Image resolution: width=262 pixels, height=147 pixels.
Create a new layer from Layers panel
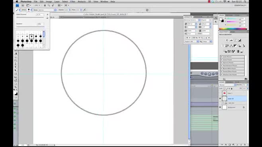(241, 145)
